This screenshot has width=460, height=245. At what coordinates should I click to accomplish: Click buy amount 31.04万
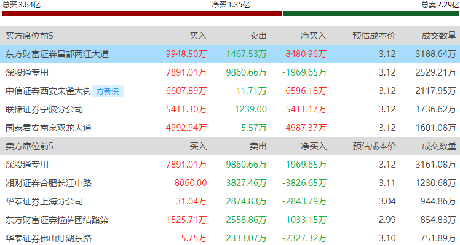tap(192, 201)
